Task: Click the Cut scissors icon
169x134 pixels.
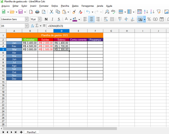Action: (51, 12)
